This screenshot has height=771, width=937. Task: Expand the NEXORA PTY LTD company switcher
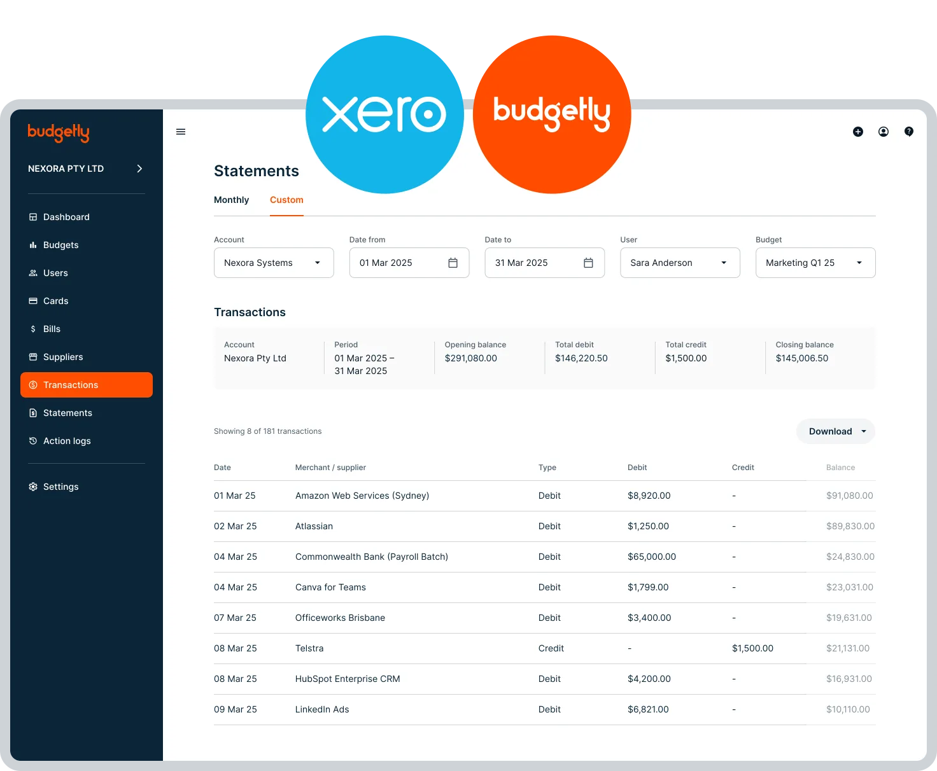pos(84,169)
